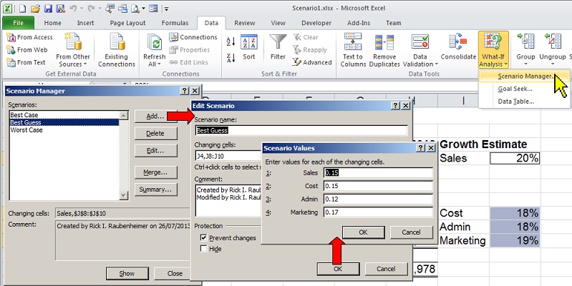Click OK in Scenario Values dialog
Screen dimensions: 572x286
click(364, 232)
